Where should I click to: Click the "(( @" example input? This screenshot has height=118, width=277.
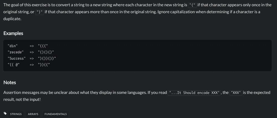coord(14,65)
